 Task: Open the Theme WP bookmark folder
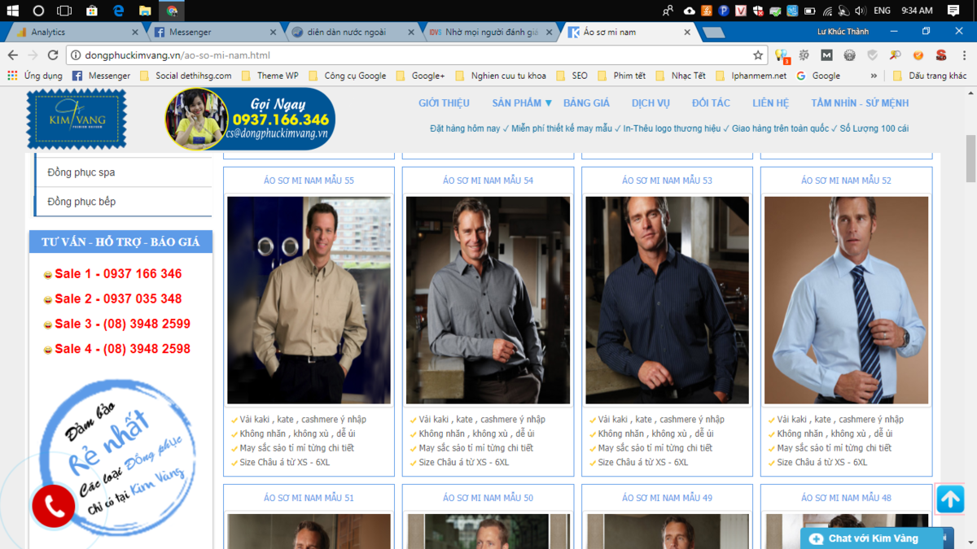coord(269,76)
